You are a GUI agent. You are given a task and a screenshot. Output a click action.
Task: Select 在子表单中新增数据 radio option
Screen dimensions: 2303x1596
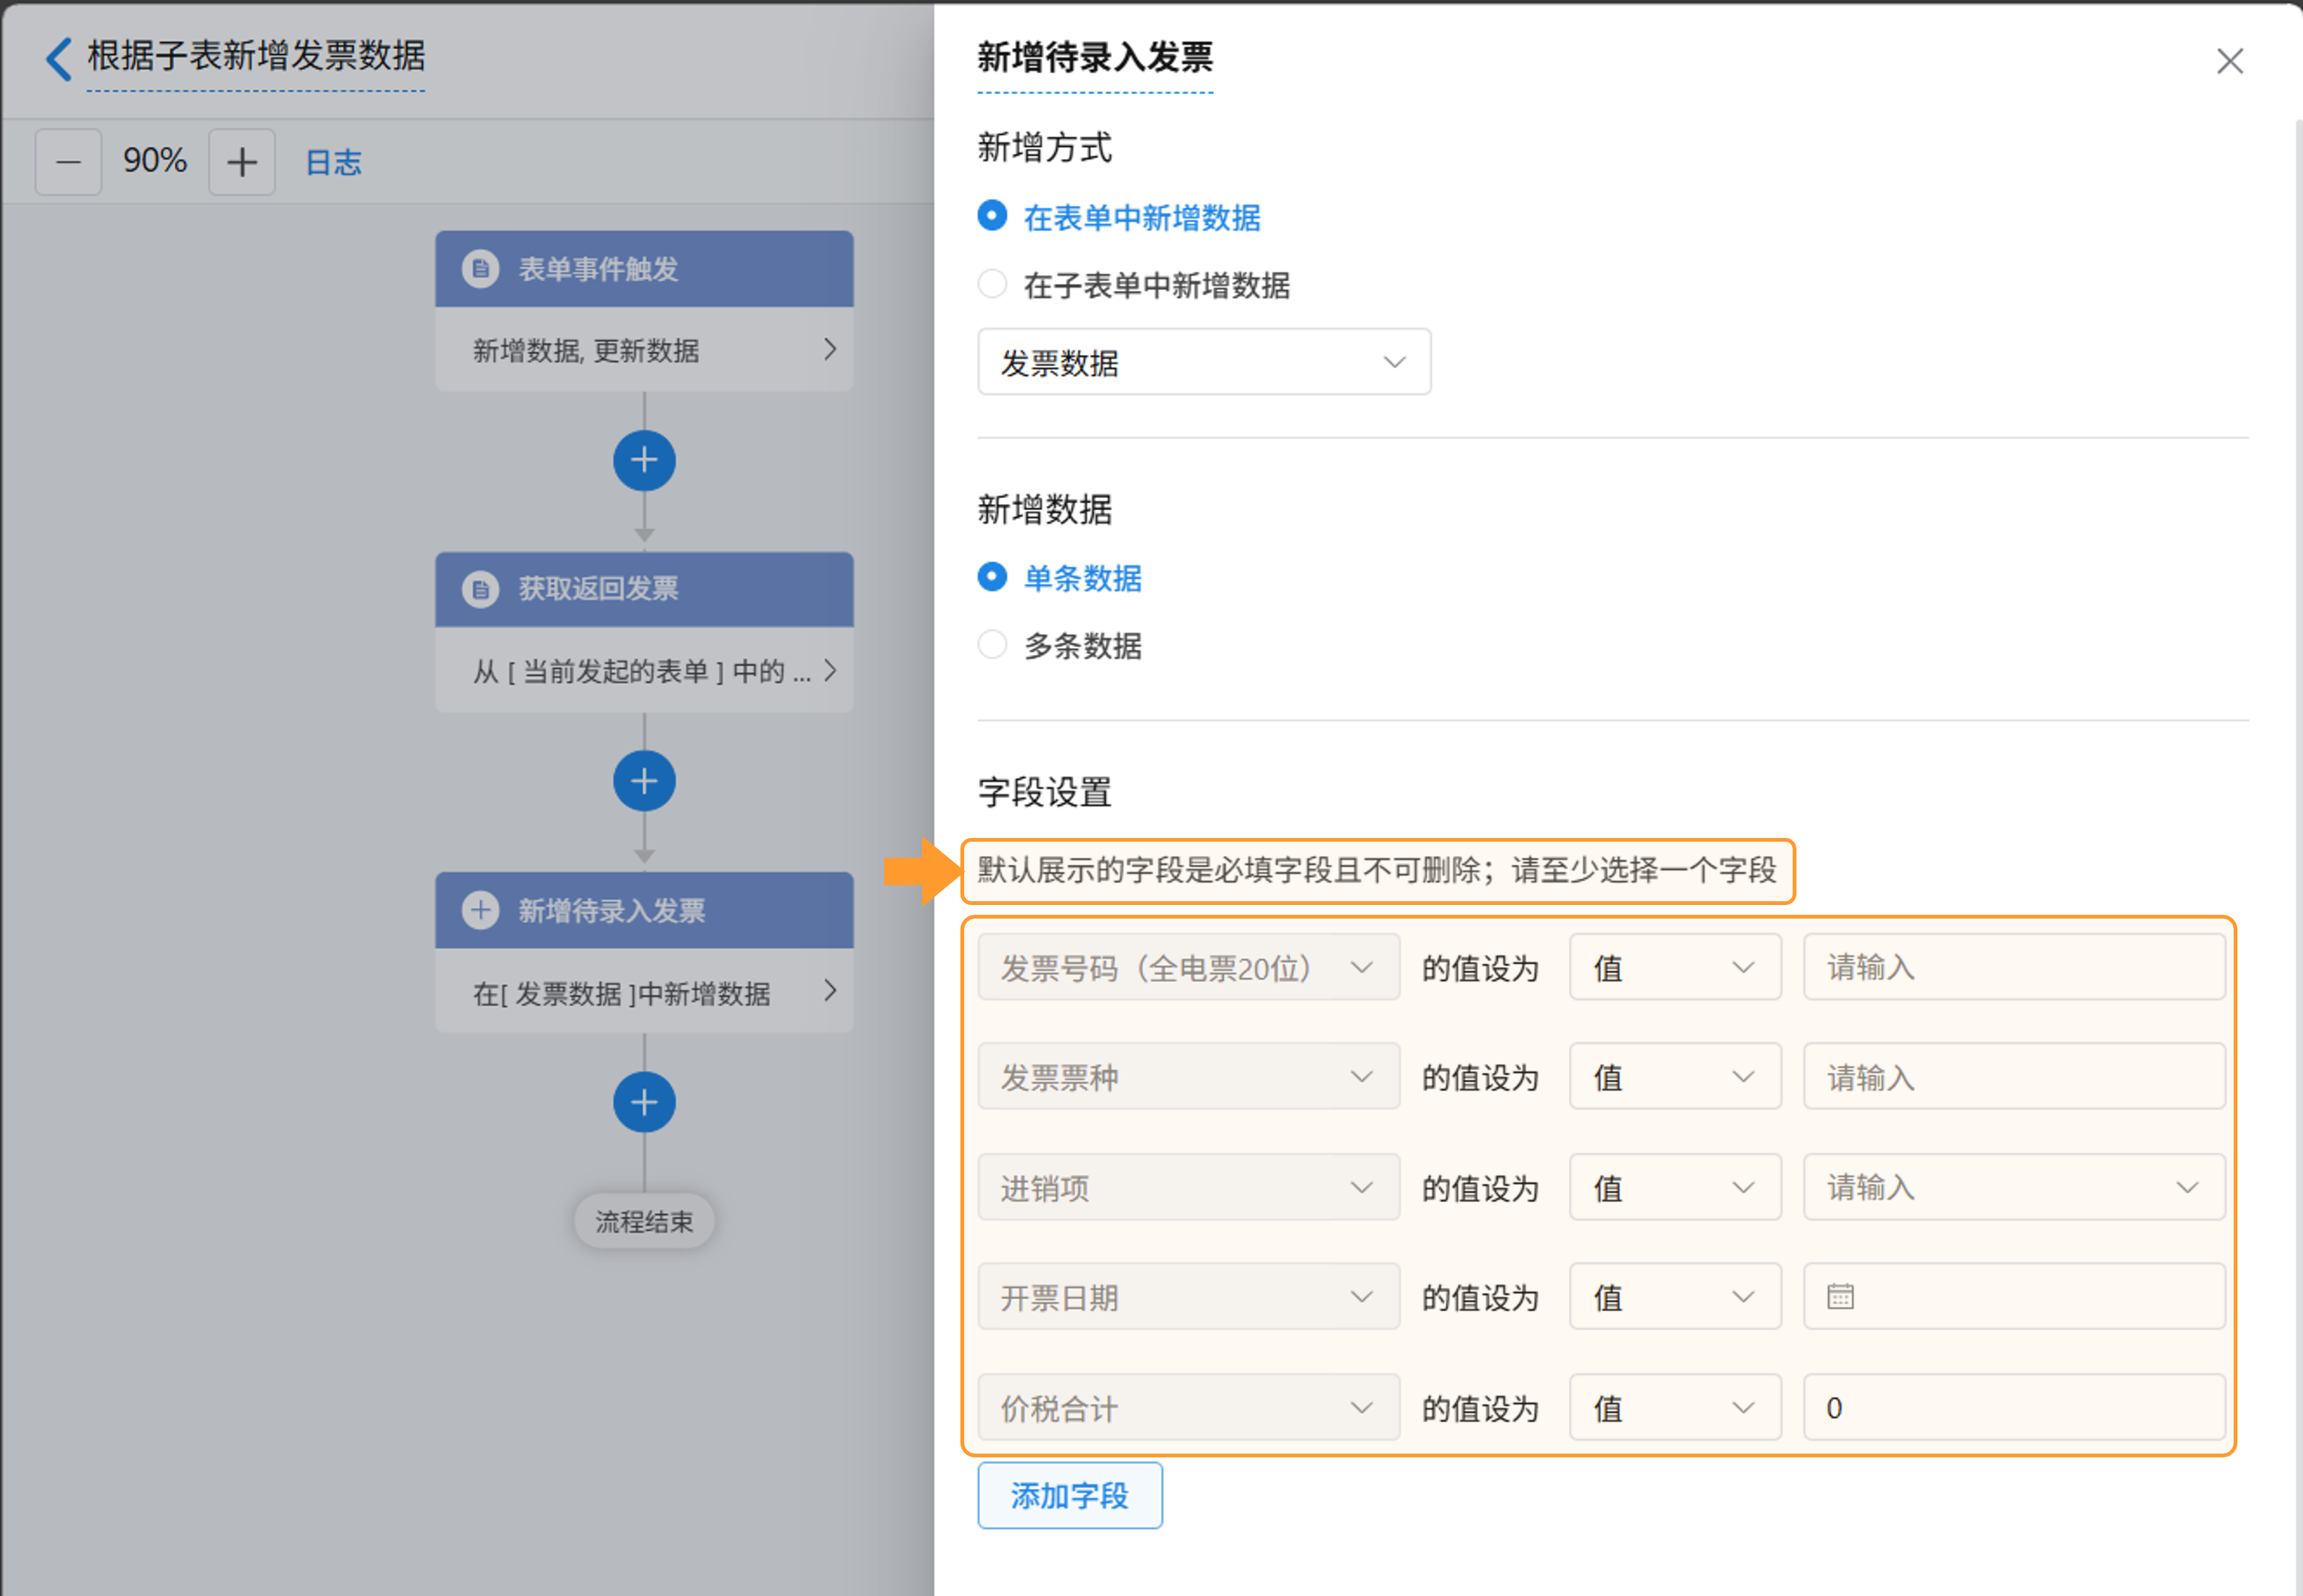pyautogui.click(x=991, y=285)
